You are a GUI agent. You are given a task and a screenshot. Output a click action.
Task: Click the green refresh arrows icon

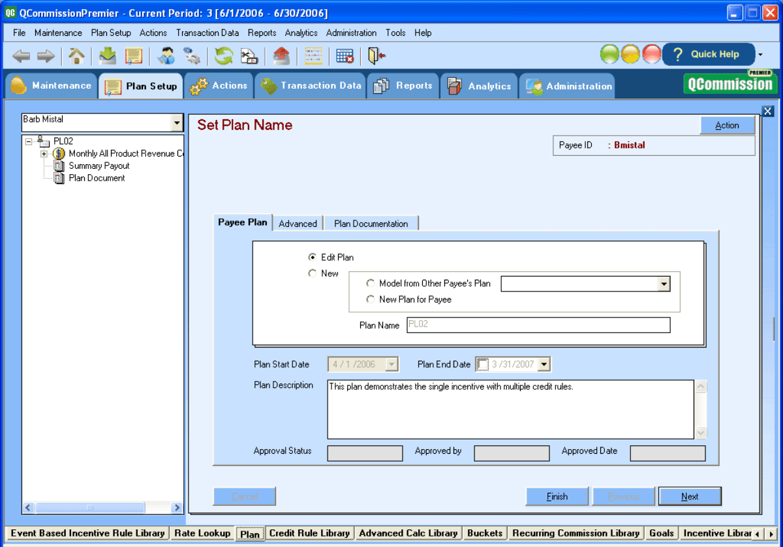[224, 56]
